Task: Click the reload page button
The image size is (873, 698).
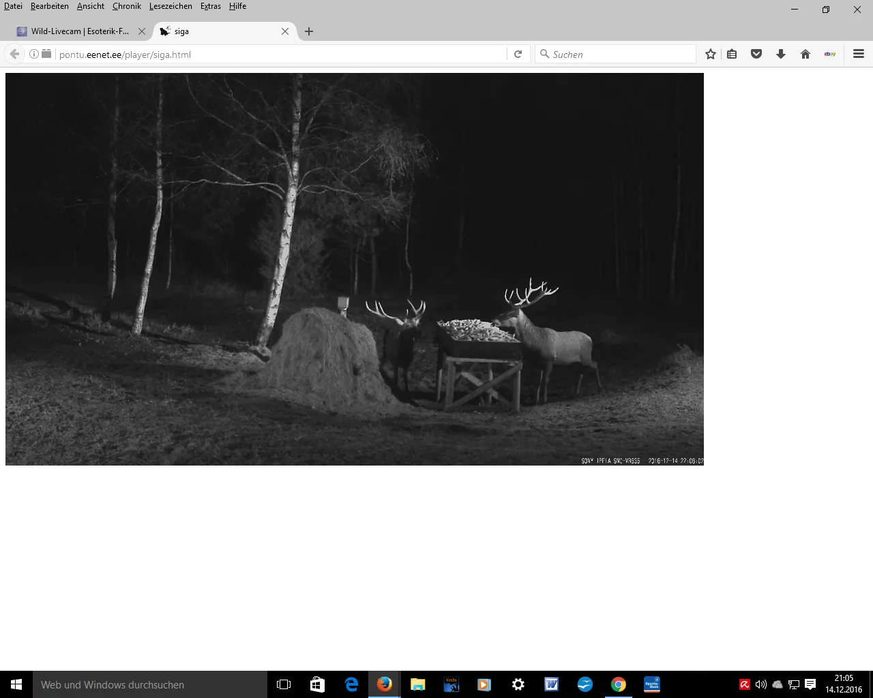Action: (x=518, y=55)
